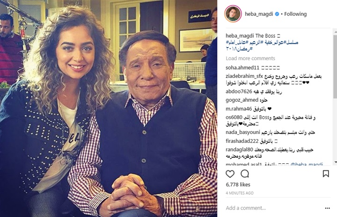
Task: Open the nada_basyouni commenter profile
Action: [x=243, y=132]
